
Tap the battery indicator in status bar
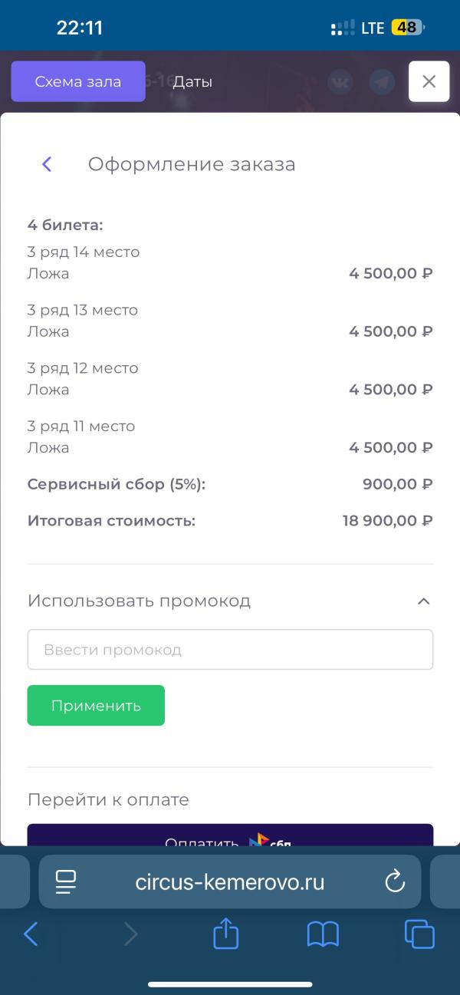[x=406, y=28]
